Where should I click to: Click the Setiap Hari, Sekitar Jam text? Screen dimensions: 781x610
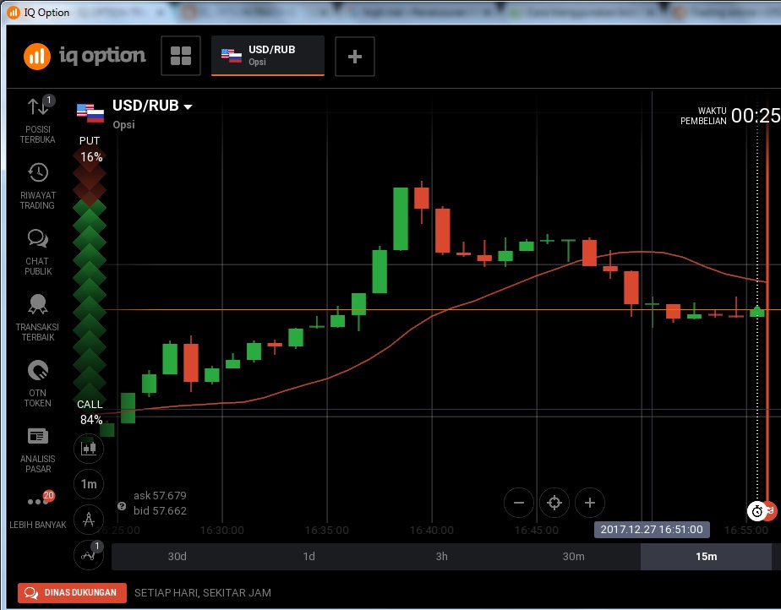[x=203, y=592]
